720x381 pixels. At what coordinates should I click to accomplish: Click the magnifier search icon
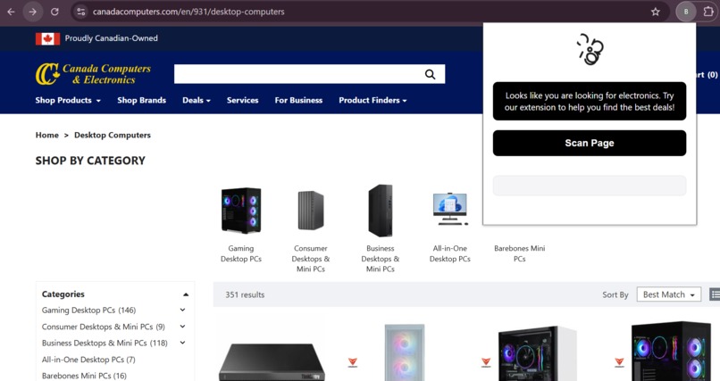[x=430, y=74]
